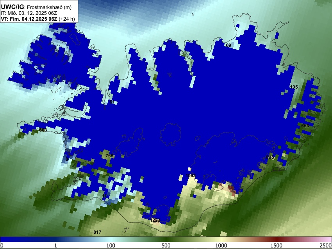Click the 2500 label on the color scale

tap(326, 245)
